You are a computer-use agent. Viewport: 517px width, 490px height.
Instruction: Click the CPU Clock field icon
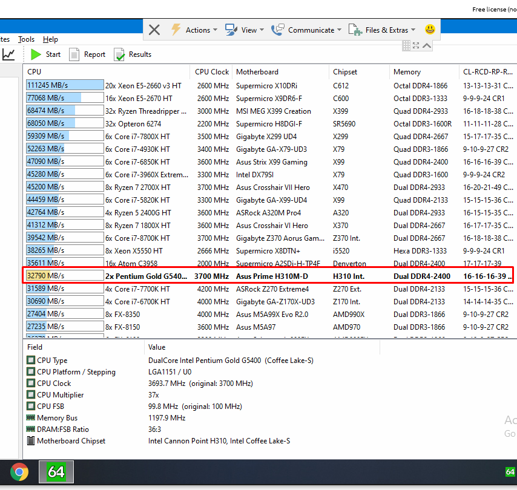tap(31, 383)
